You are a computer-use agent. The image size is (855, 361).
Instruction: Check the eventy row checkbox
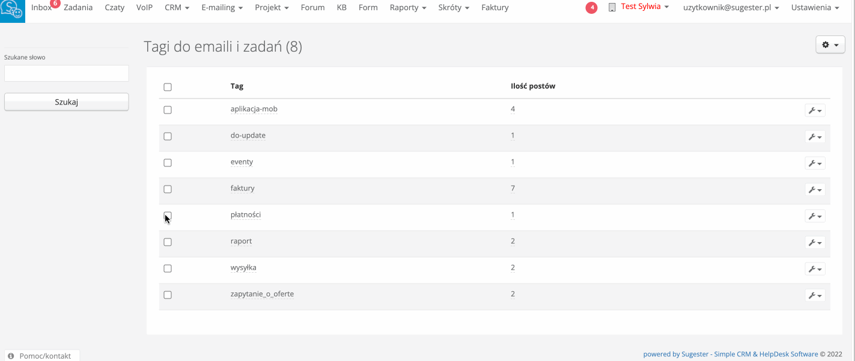(168, 163)
